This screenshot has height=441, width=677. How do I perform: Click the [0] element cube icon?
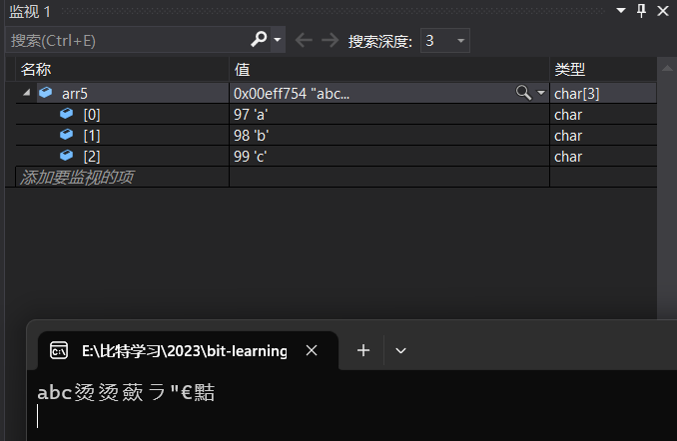pyautogui.click(x=67, y=114)
